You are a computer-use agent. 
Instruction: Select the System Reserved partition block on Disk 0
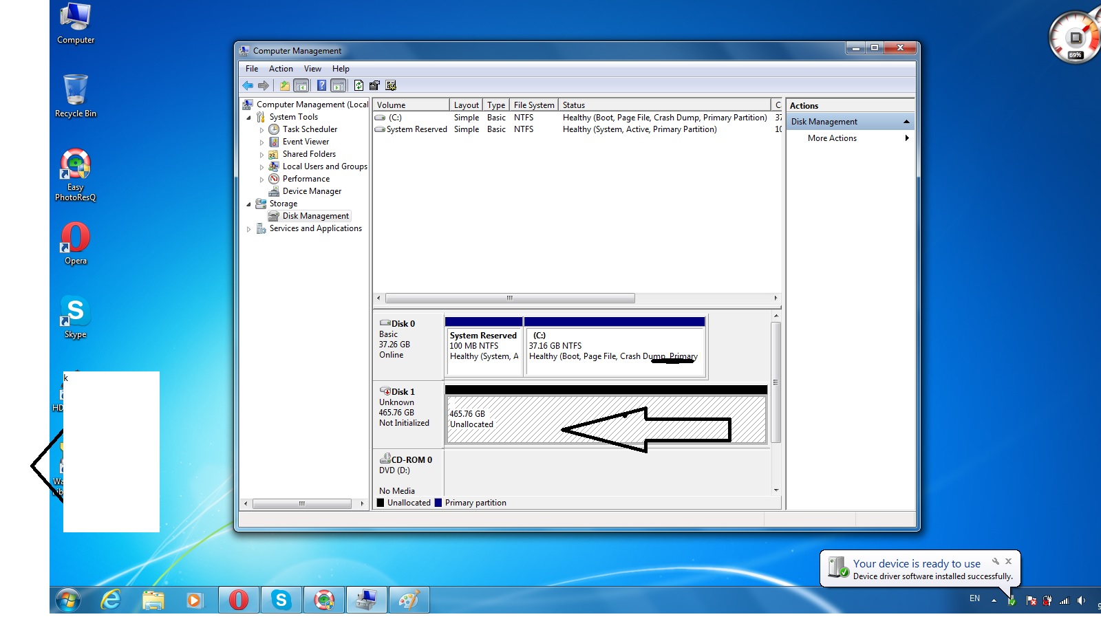click(x=484, y=347)
